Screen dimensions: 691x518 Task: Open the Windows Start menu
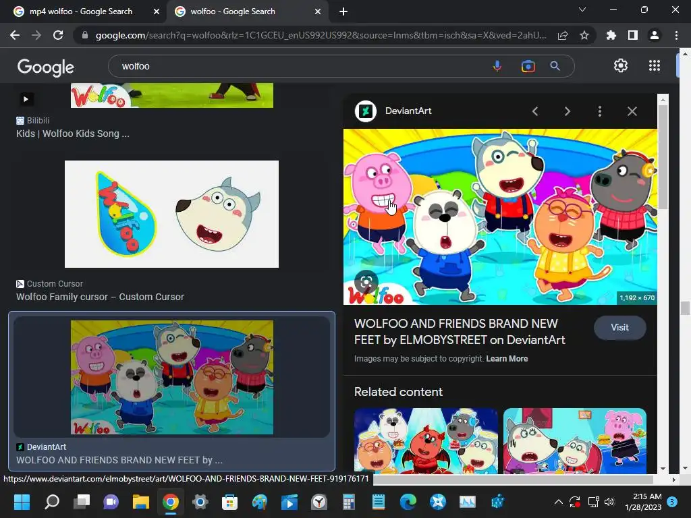click(22, 502)
